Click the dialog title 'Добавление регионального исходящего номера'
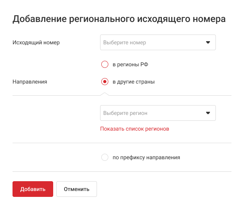Screen dimensions: 244x211 click(119, 19)
